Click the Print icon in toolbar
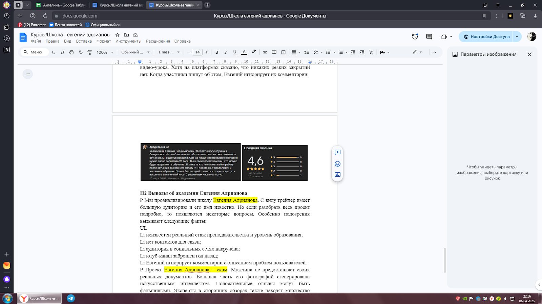This screenshot has height=304, width=542. pyautogui.click(x=71, y=52)
